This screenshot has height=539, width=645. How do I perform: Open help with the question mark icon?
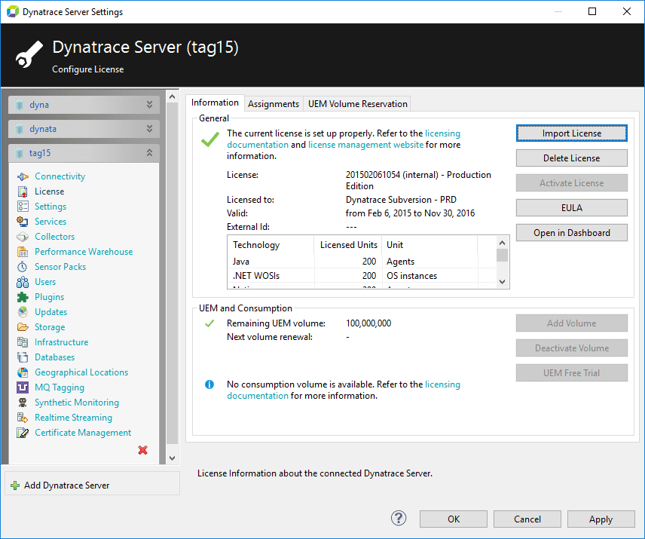(399, 519)
